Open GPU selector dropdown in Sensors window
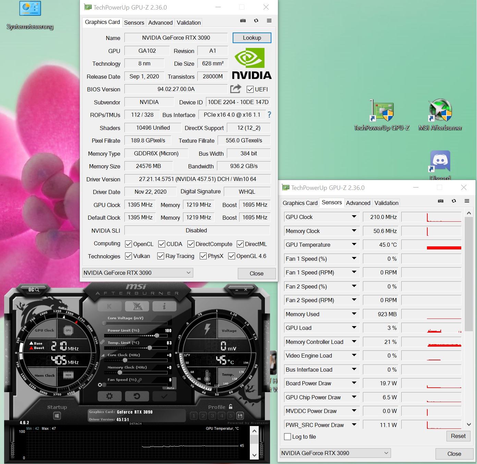This screenshot has height=464, width=477. (x=335, y=453)
